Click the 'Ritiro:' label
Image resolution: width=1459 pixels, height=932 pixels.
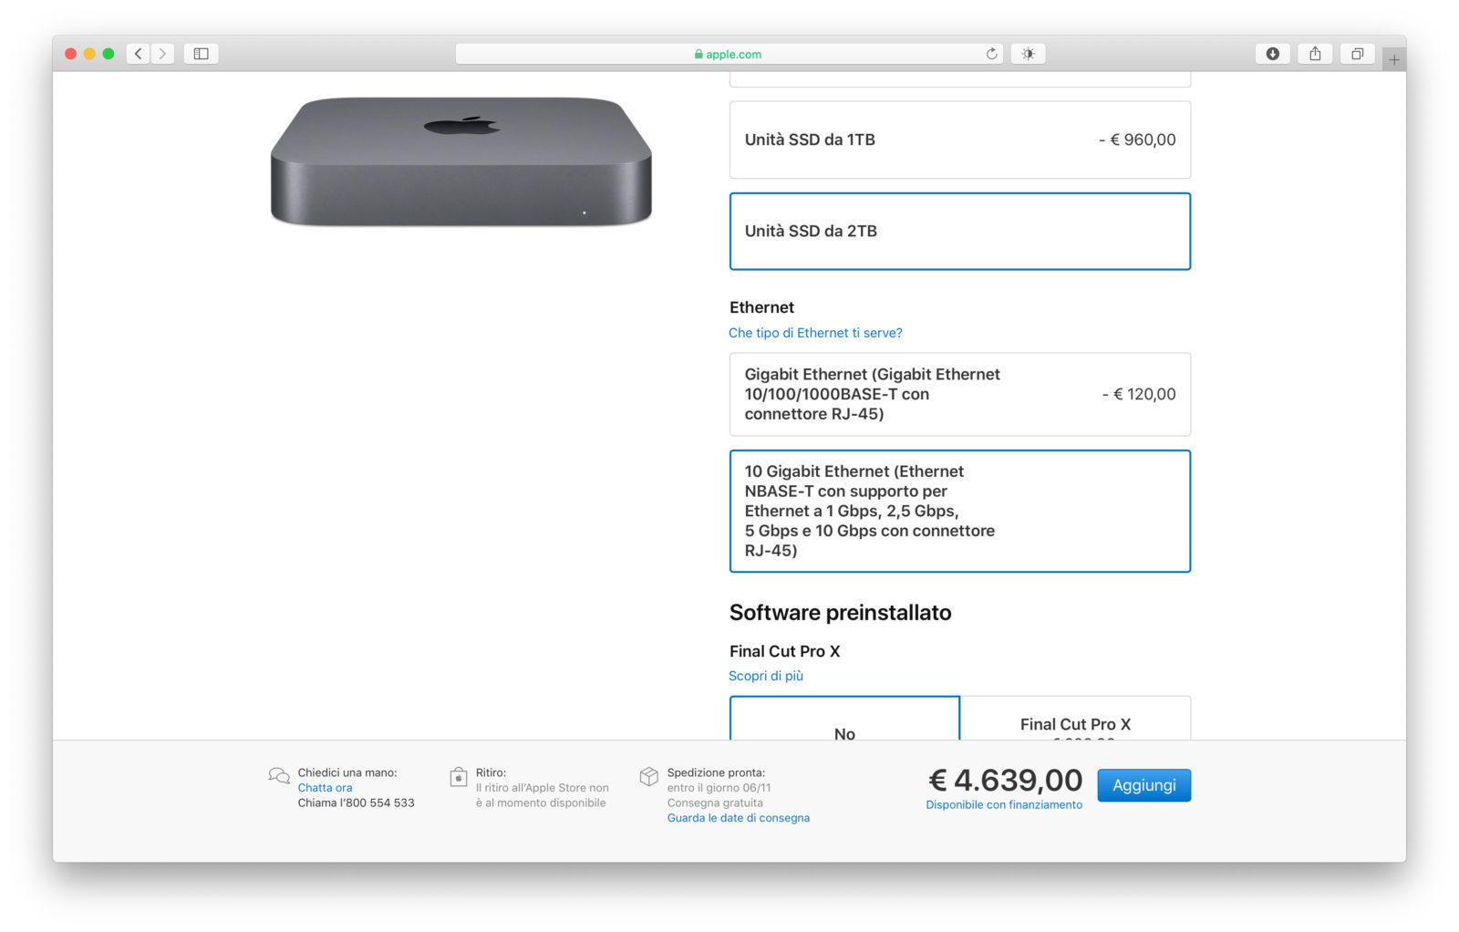491,772
